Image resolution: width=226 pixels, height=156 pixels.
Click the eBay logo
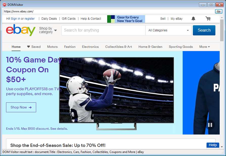pyautogui.click(x=21, y=30)
